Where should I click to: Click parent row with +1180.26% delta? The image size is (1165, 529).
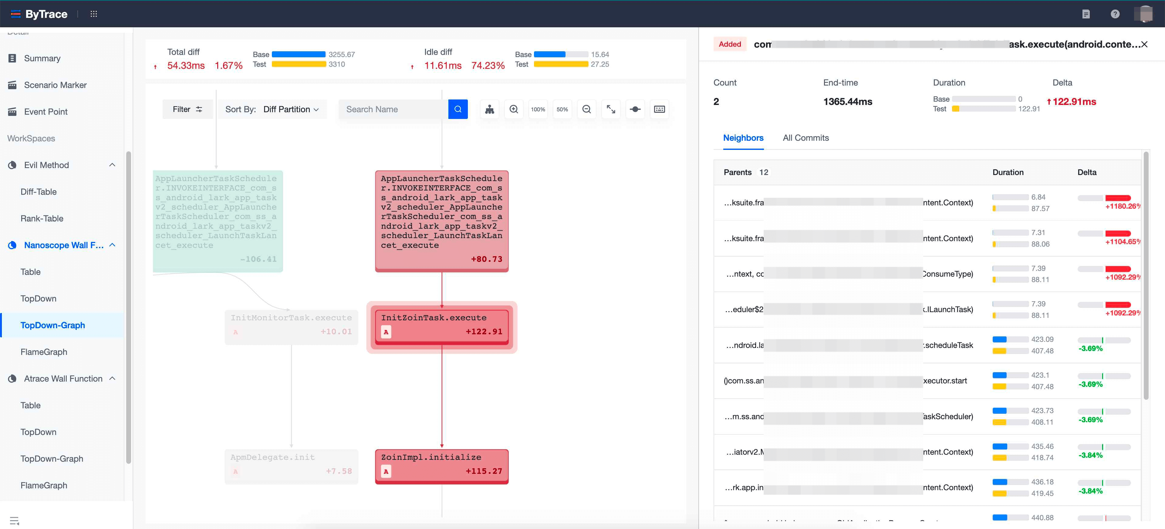pos(927,203)
